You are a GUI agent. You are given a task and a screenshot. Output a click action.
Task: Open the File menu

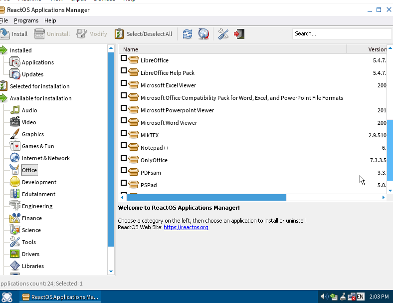pos(3,20)
